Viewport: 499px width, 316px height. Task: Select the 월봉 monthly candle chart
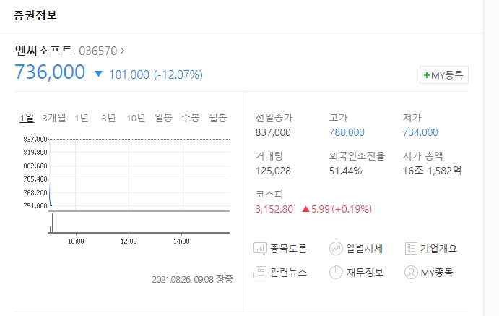[218, 118]
